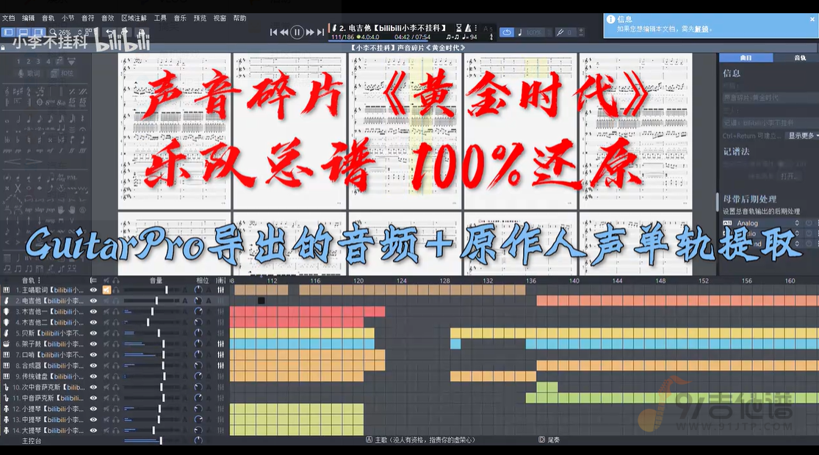This screenshot has height=455, width=819.
Task: Dismiss the 信息 notification banner
Action: click(812, 19)
